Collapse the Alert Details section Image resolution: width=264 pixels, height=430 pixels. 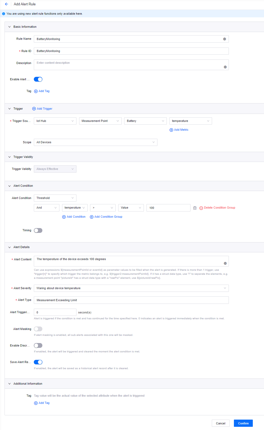10,247
